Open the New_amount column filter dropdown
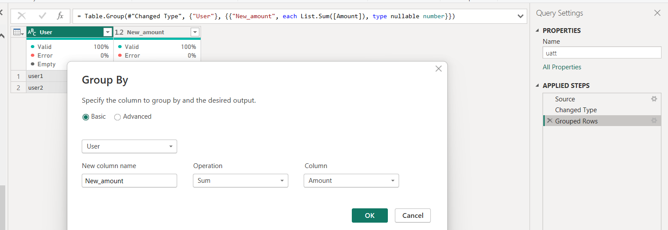Viewport: 668px width, 230px height. point(195,32)
